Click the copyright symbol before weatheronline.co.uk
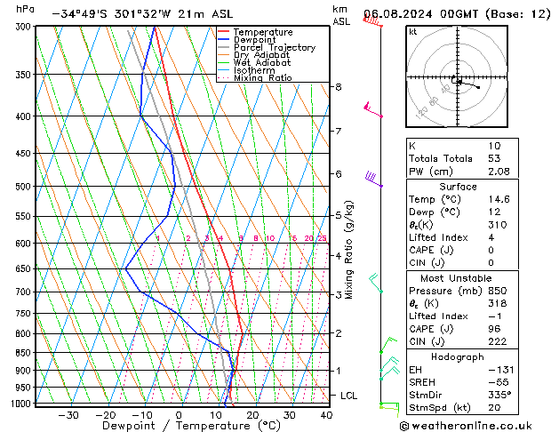This screenshot has height=432, width=559. pyautogui.click(x=405, y=425)
